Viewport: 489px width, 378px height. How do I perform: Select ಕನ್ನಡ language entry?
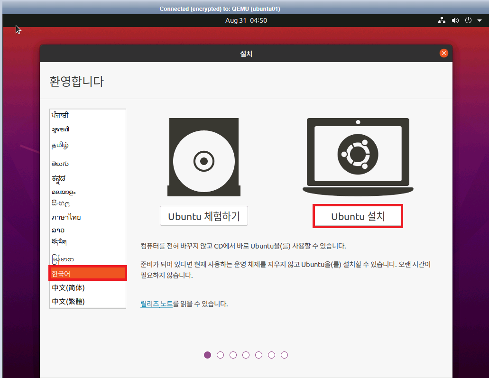(88, 178)
